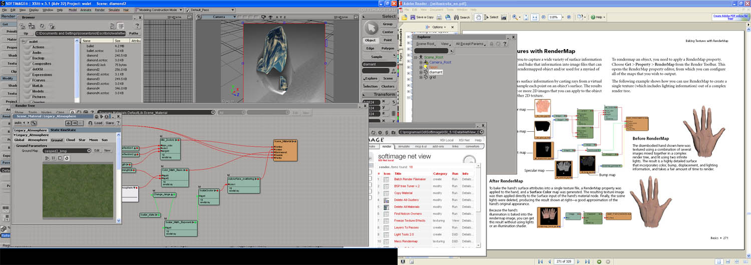751x265 pixels.
Task: Switch to Static KineState tab
Action: 63,130
